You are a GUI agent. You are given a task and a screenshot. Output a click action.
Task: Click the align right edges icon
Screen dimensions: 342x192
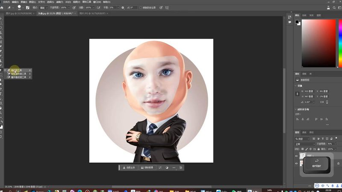point(308,119)
